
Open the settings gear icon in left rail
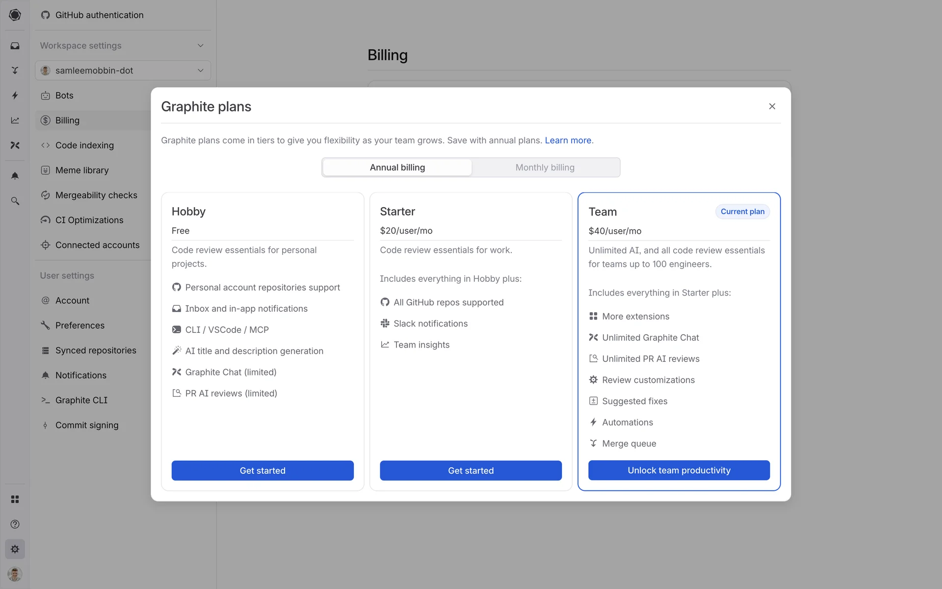(x=15, y=549)
